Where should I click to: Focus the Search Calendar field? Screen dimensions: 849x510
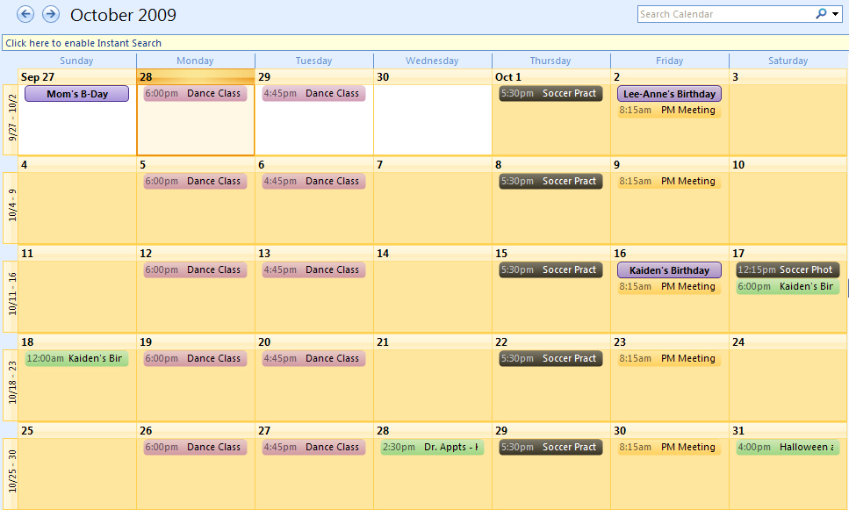(x=724, y=14)
